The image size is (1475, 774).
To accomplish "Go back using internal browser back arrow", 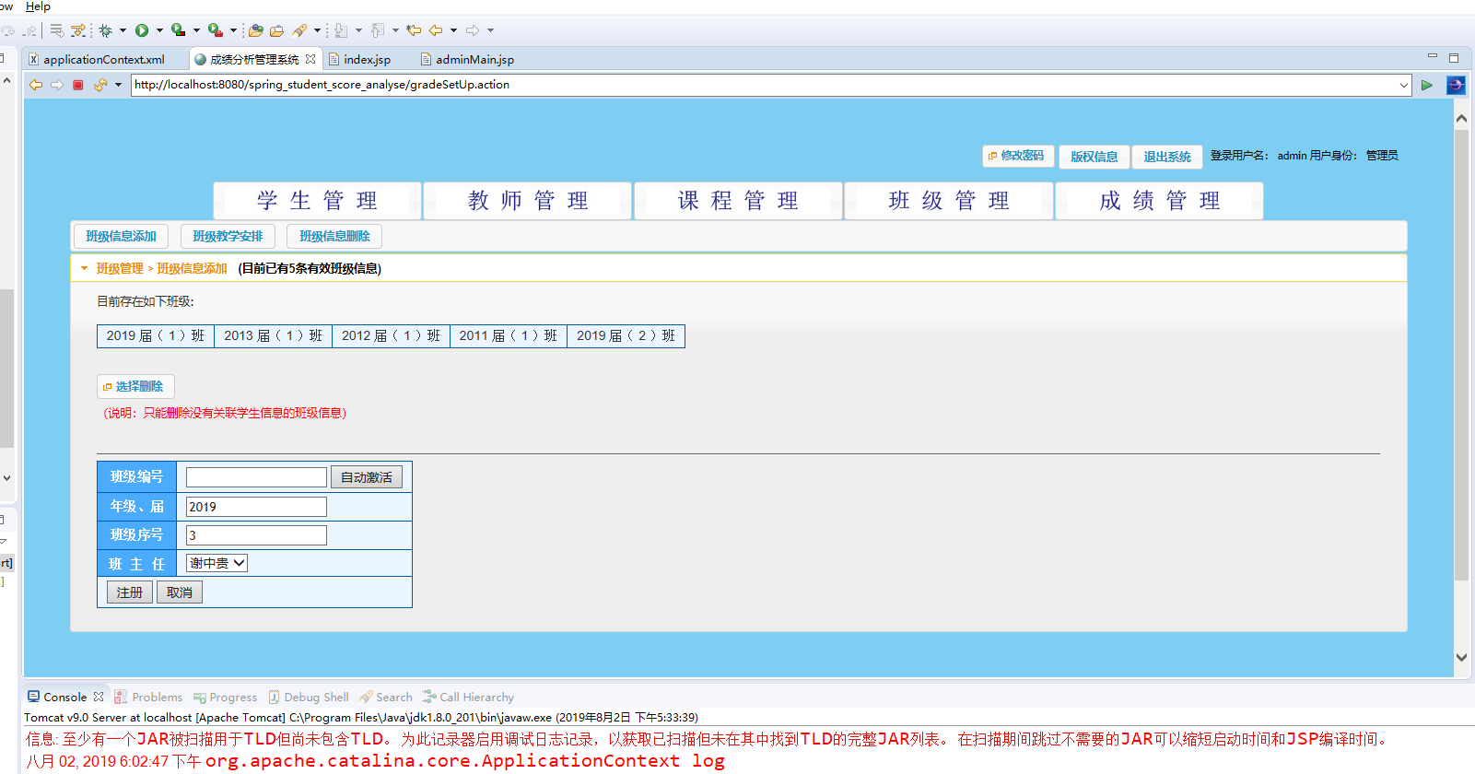I will click(x=35, y=85).
